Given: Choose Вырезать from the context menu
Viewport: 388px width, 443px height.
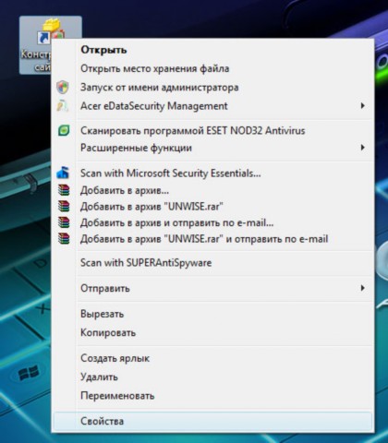Looking at the screenshot, I should coord(212,314).
